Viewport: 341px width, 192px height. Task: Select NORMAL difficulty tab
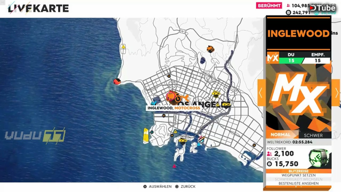click(x=281, y=135)
